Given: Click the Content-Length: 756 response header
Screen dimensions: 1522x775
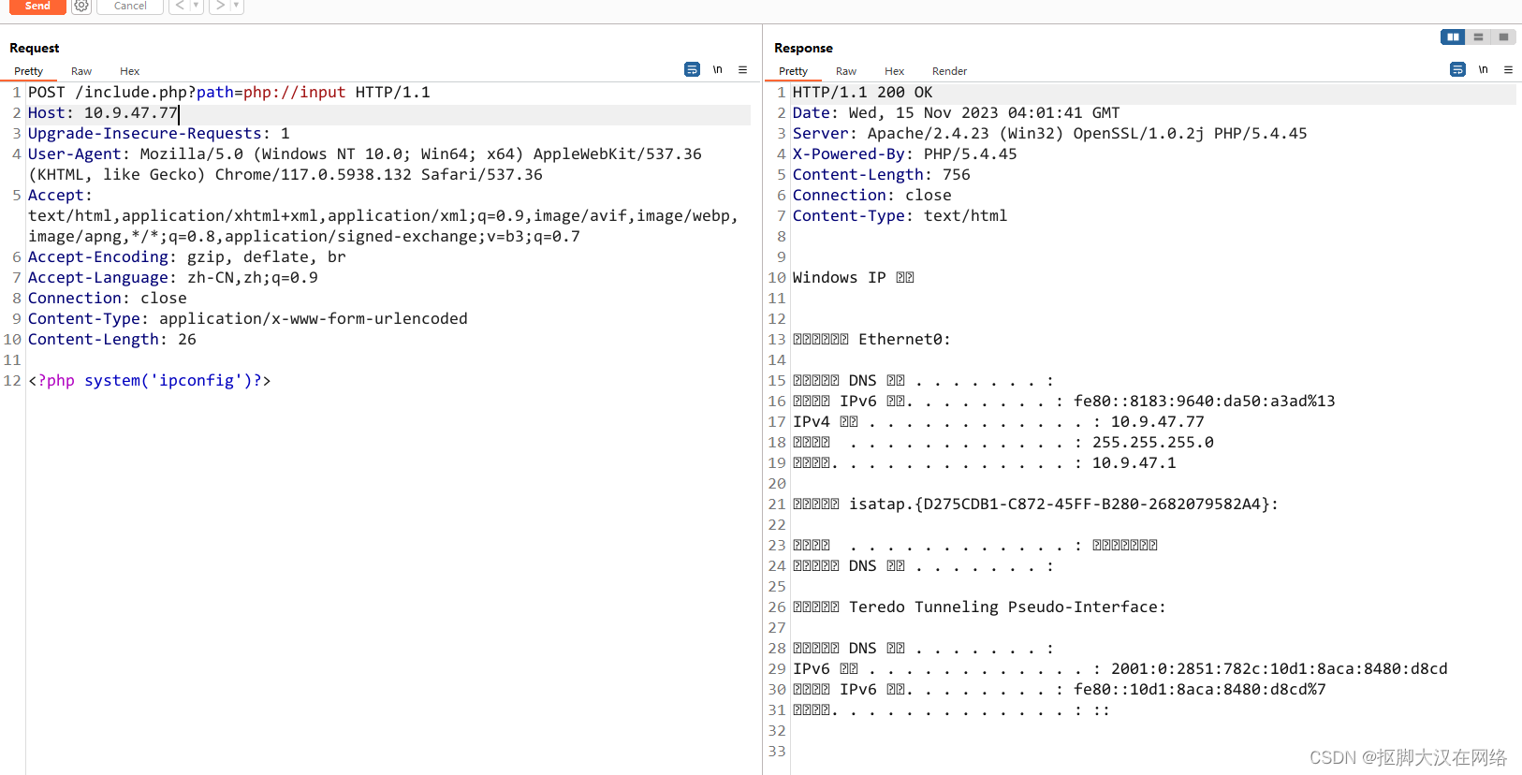Looking at the screenshot, I should pos(882,174).
